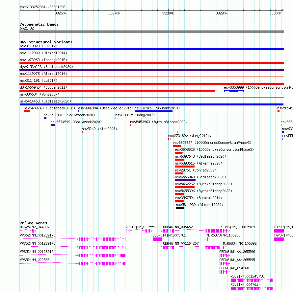Click the 33280k ruler position
The image size is (293, 292).
168,13
